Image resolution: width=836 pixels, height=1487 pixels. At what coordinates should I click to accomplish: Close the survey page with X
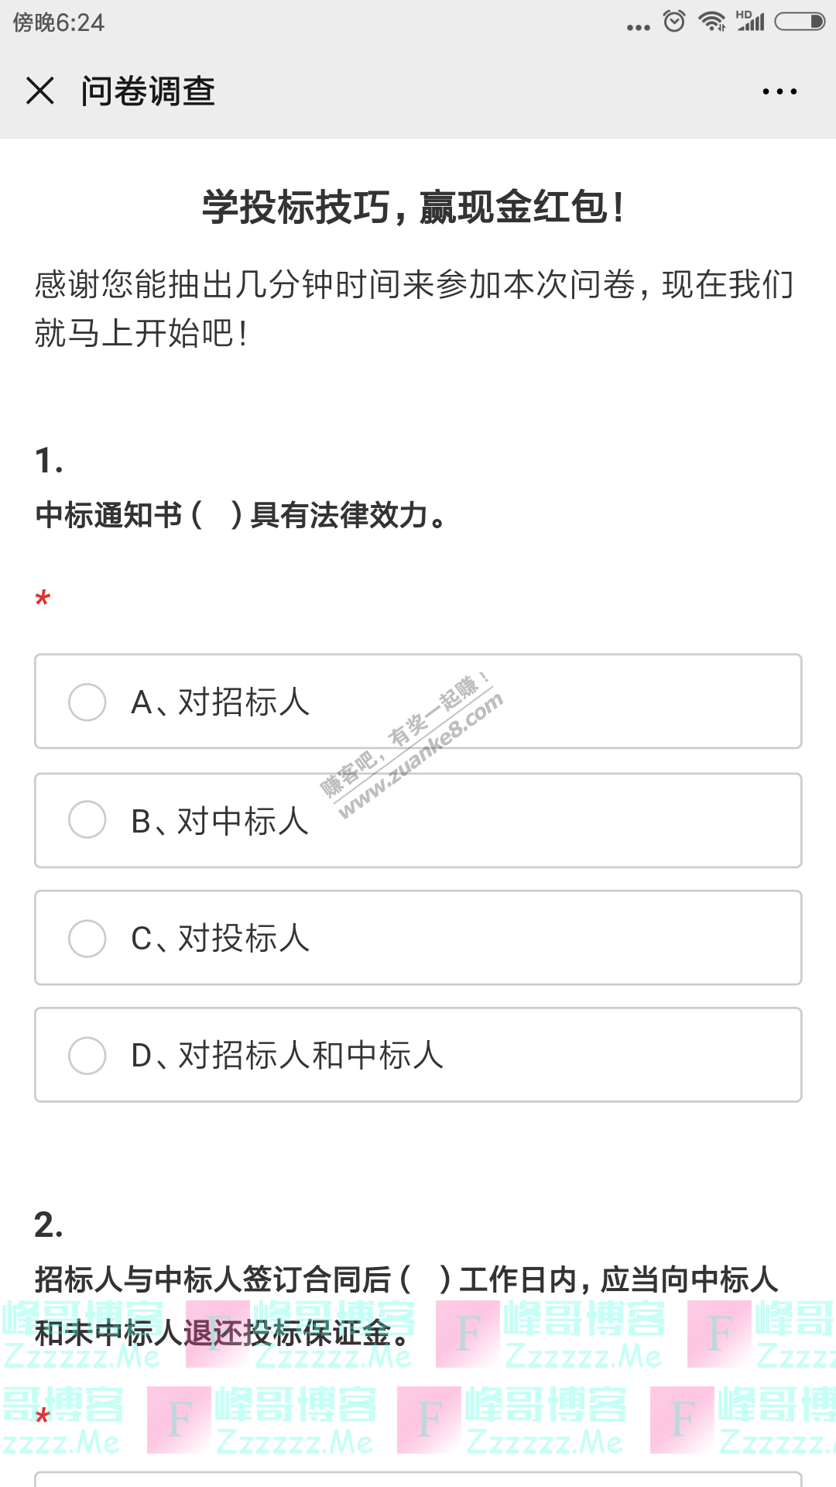coord(40,91)
